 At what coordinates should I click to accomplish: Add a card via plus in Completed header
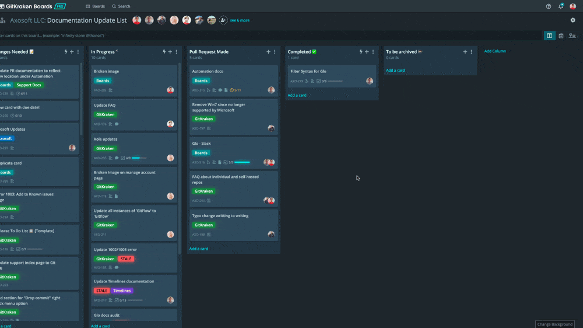pyautogui.click(x=367, y=52)
